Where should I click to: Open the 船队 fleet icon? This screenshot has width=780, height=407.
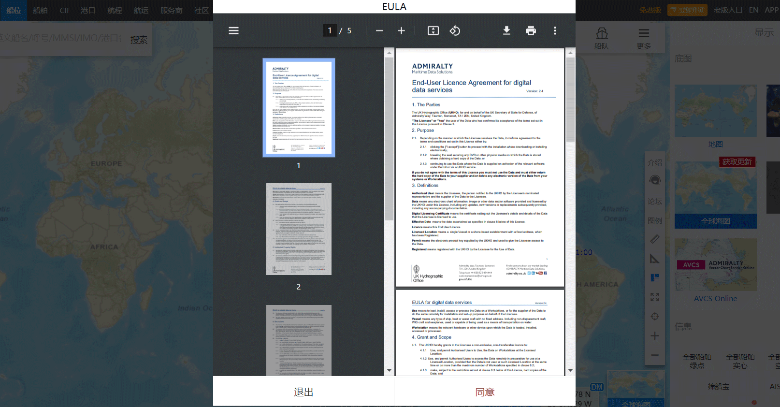click(602, 38)
